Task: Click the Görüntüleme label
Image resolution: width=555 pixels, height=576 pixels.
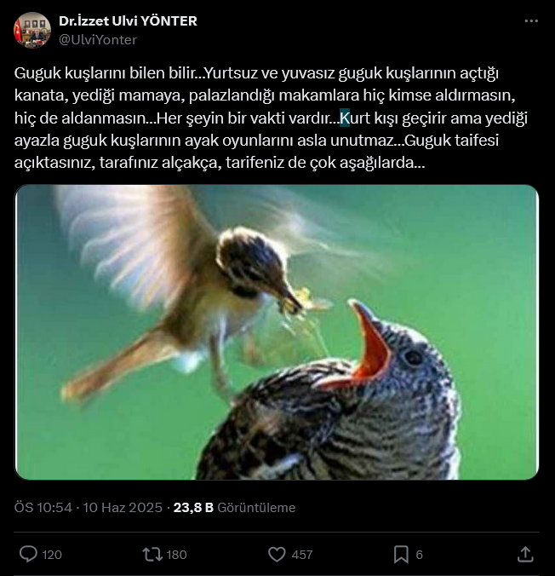Action: tap(256, 508)
